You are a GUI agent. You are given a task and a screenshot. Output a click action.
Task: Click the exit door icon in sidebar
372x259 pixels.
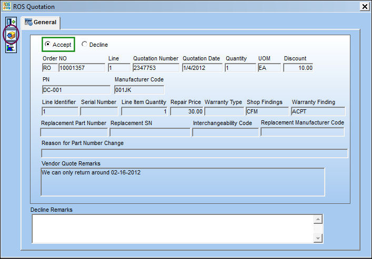pos(11,22)
